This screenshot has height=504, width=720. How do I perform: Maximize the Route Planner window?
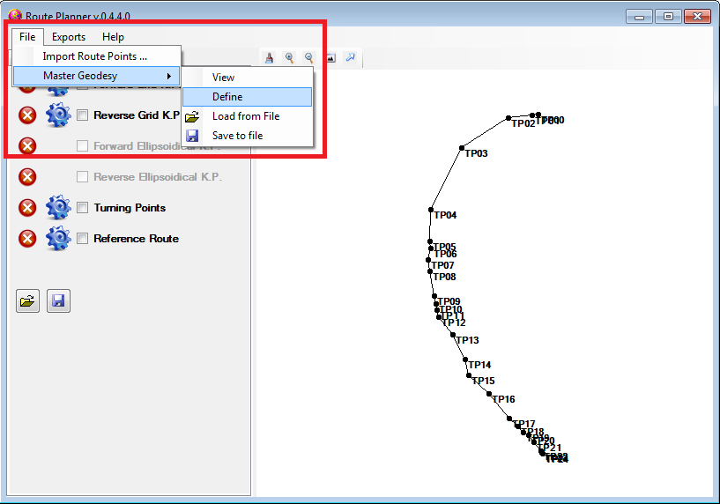[x=668, y=17]
